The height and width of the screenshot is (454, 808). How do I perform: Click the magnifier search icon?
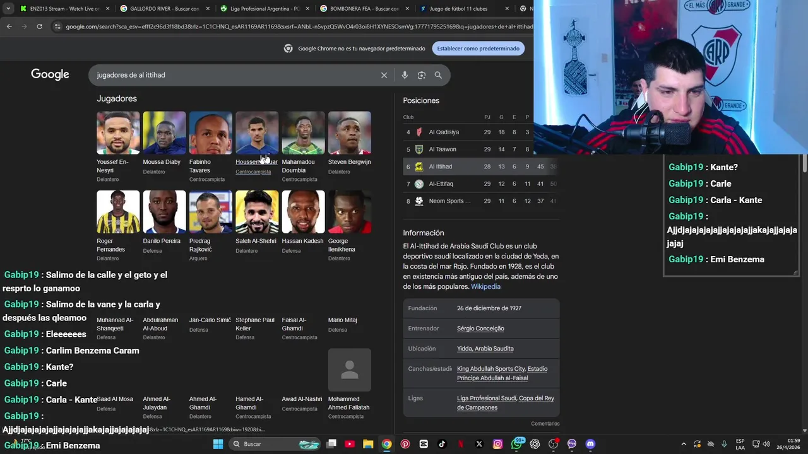coord(438,75)
